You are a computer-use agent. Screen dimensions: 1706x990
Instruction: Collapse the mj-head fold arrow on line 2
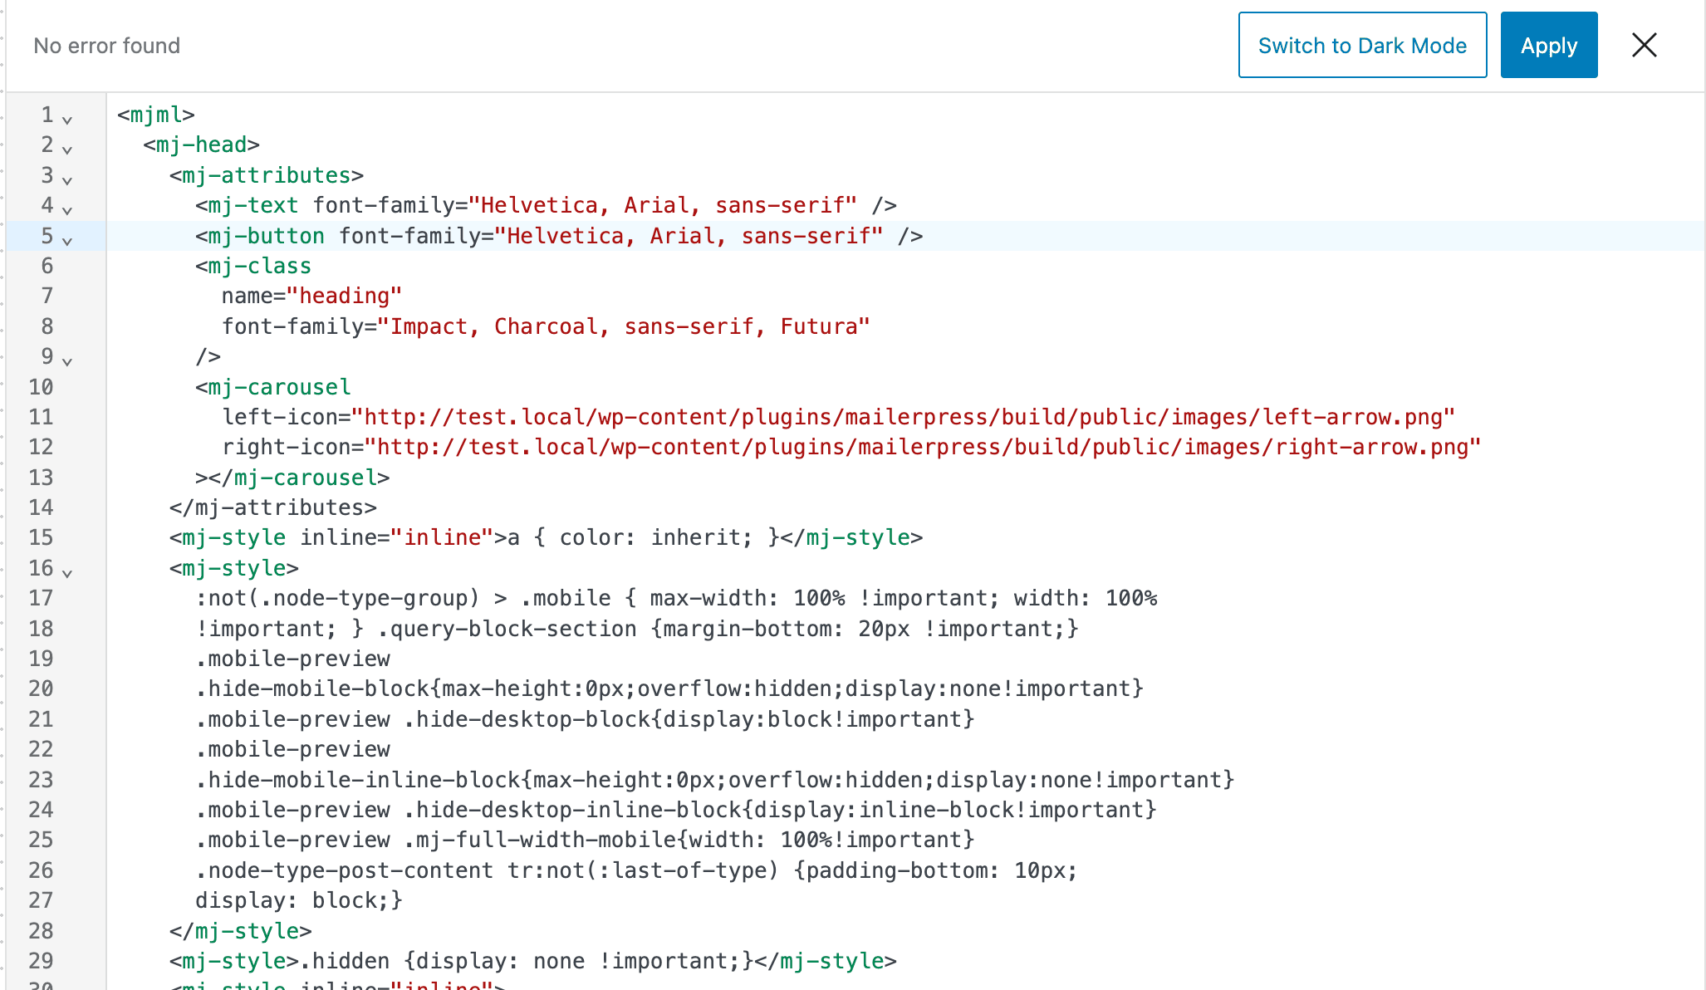(x=67, y=149)
